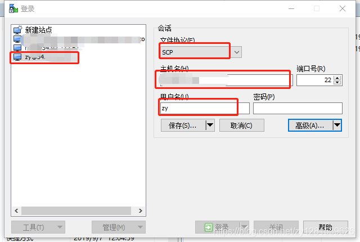Click the 取消(C) cancel button
Screen dimensions: 360x242
(x=241, y=126)
